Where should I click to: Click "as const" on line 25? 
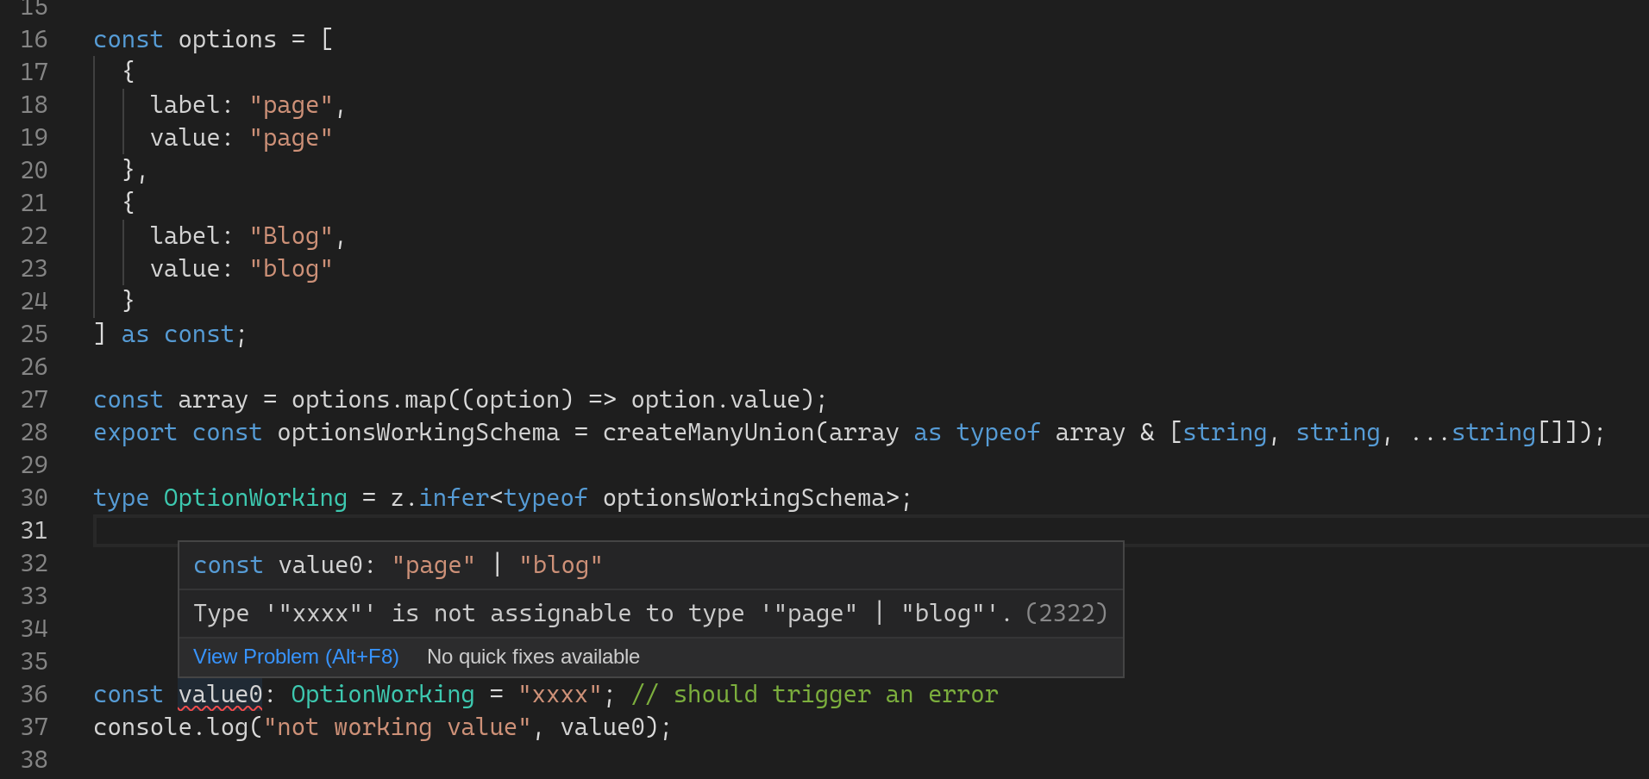(x=177, y=333)
